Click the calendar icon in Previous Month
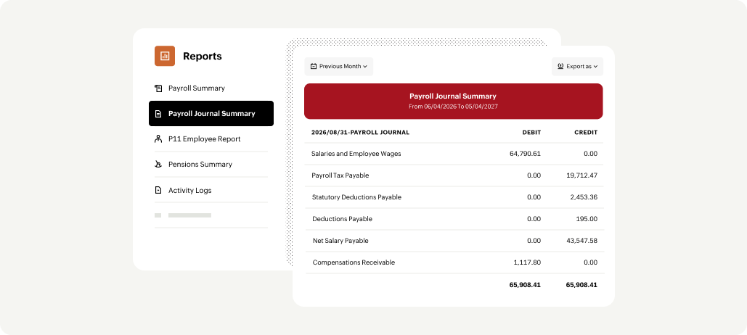This screenshot has height=335, width=747. click(x=313, y=67)
